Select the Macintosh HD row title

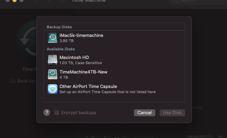[x=74, y=58]
